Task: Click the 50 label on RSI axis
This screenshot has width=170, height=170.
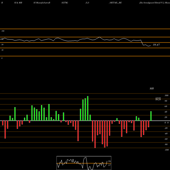Action: (2, 45)
